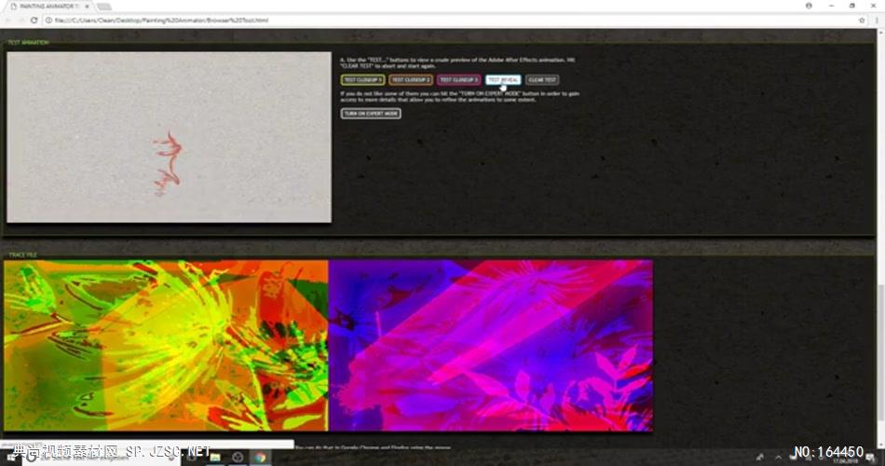Click the green-yellow trace image
Screen dimensions: 885x466
[x=166, y=345]
